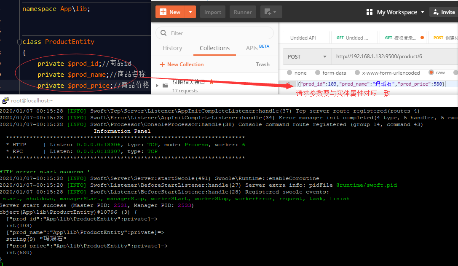Click the PuTTY icon in terminal title bar
Screen dimensions: 458x266
click(5, 101)
